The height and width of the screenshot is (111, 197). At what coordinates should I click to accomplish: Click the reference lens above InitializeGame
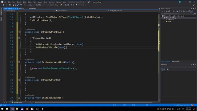point(30,95)
